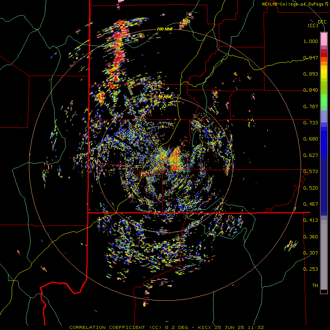This screenshot has height=330, width=330.
Task: Click the TH threshold label
Action: coord(315,286)
